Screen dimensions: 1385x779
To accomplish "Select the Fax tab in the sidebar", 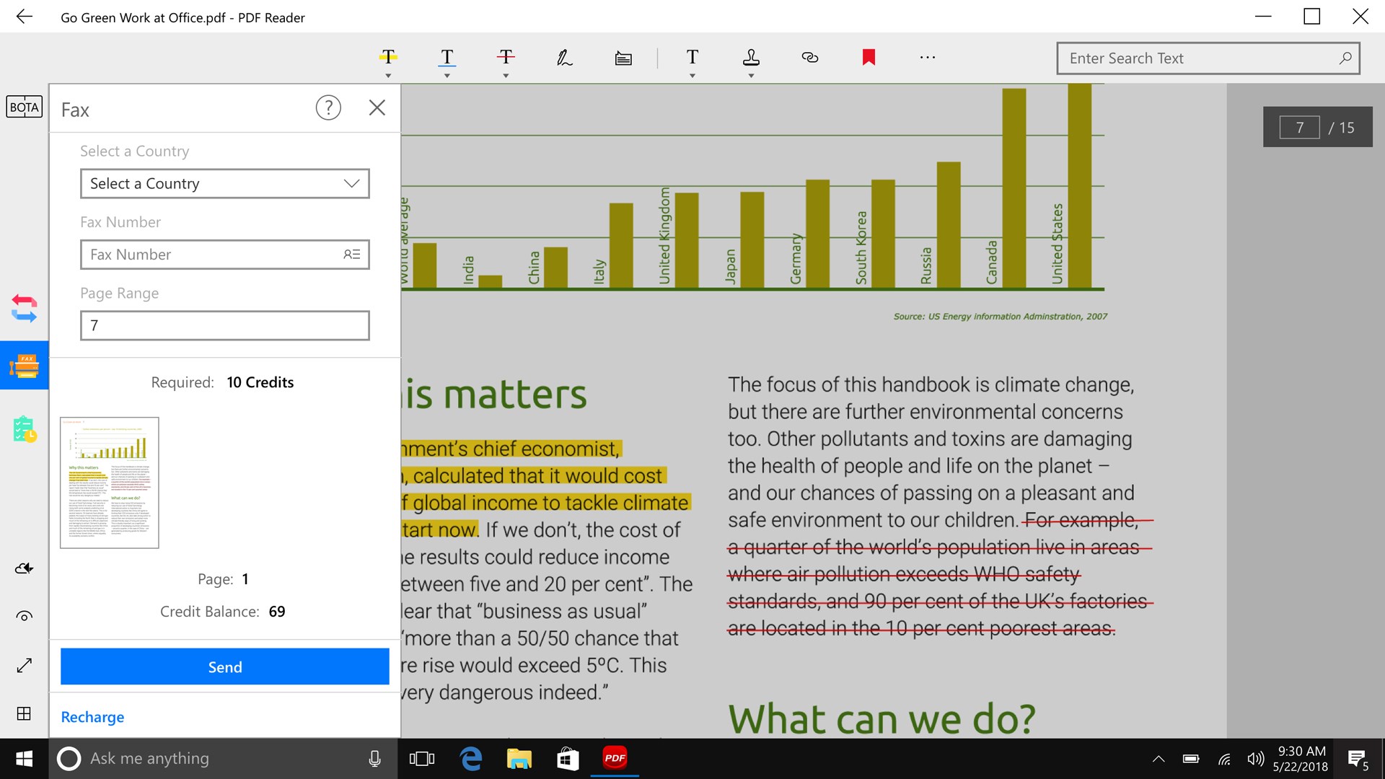I will tap(24, 364).
